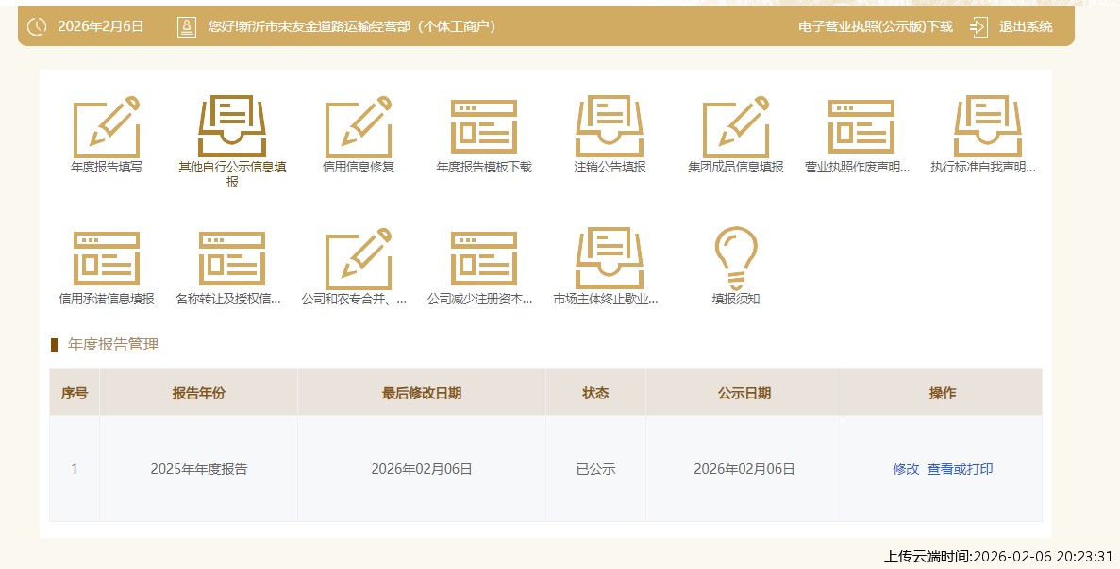Open 信用信息修复 icon
Image resolution: width=1120 pixels, height=569 pixels.
[359, 127]
